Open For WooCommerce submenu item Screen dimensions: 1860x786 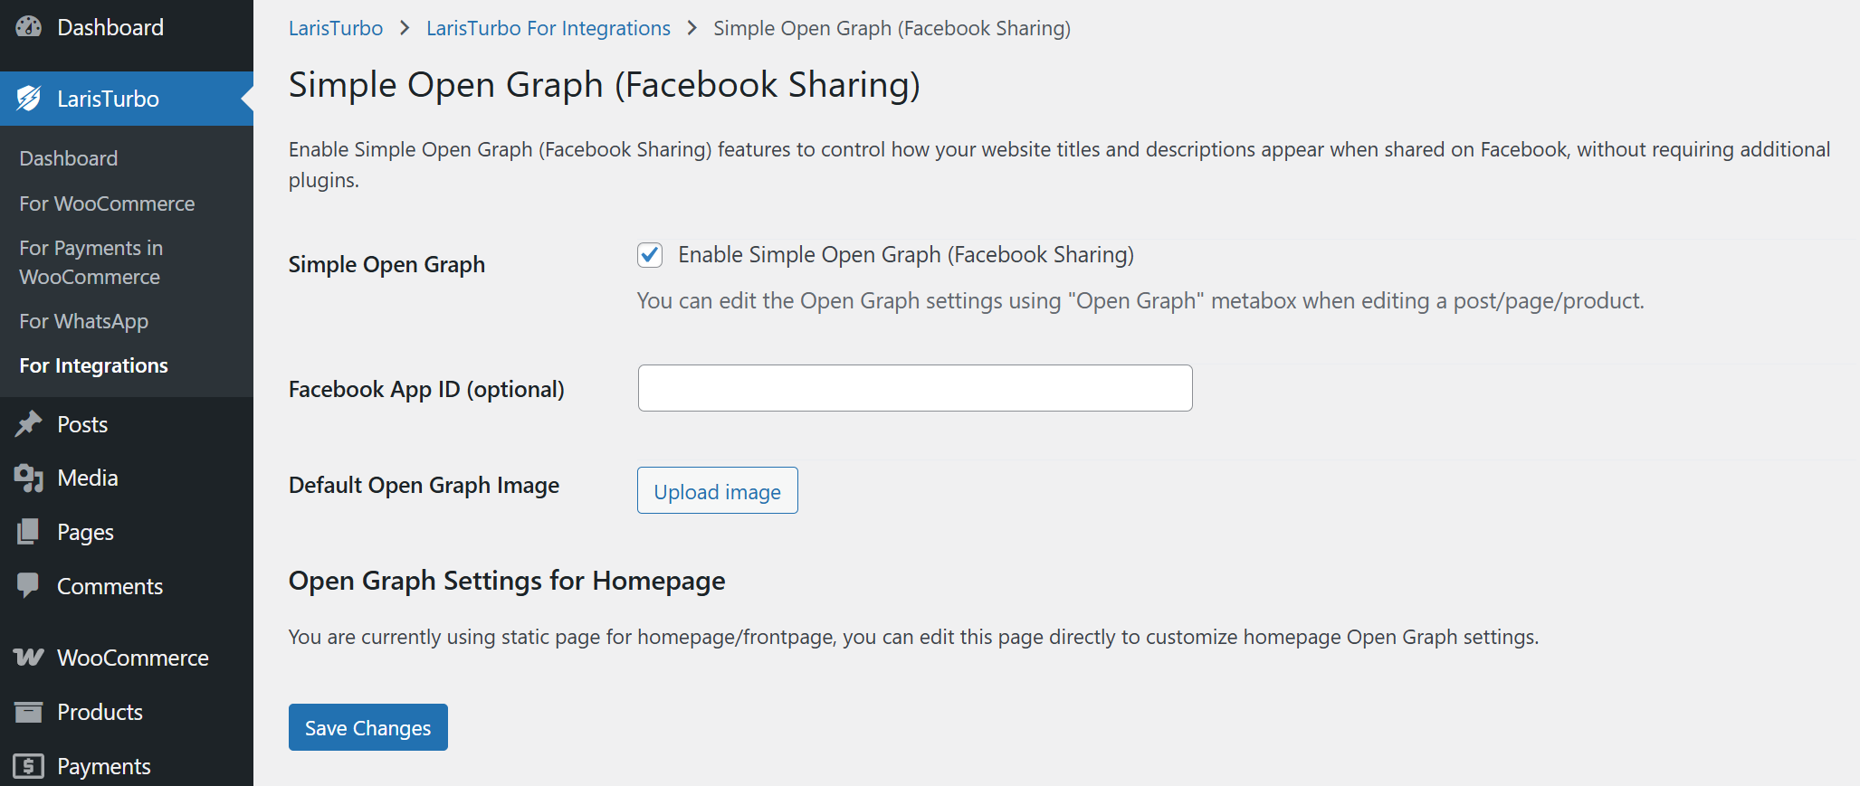[x=107, y=204]
